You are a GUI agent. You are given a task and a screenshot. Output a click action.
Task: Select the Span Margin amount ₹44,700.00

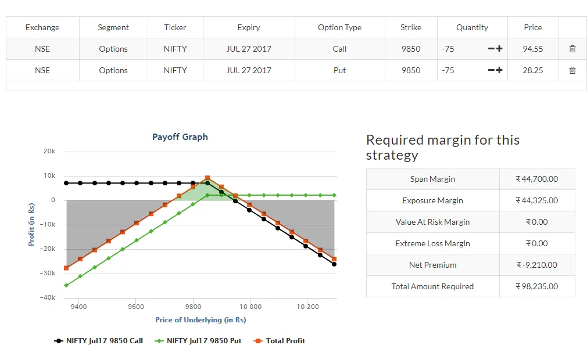536,179
